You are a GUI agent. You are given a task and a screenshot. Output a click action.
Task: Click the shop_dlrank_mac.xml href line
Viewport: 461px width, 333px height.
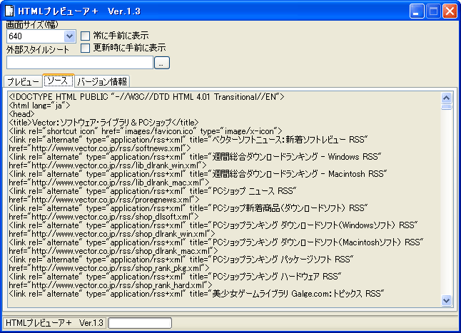point(113,251)
